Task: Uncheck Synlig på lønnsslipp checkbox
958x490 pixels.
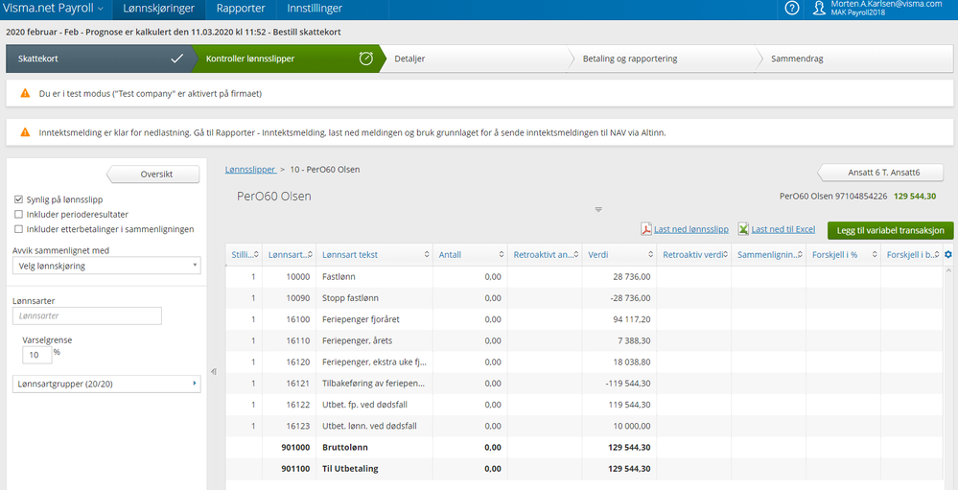Action: pyautogui.click(x=19, y=199)
